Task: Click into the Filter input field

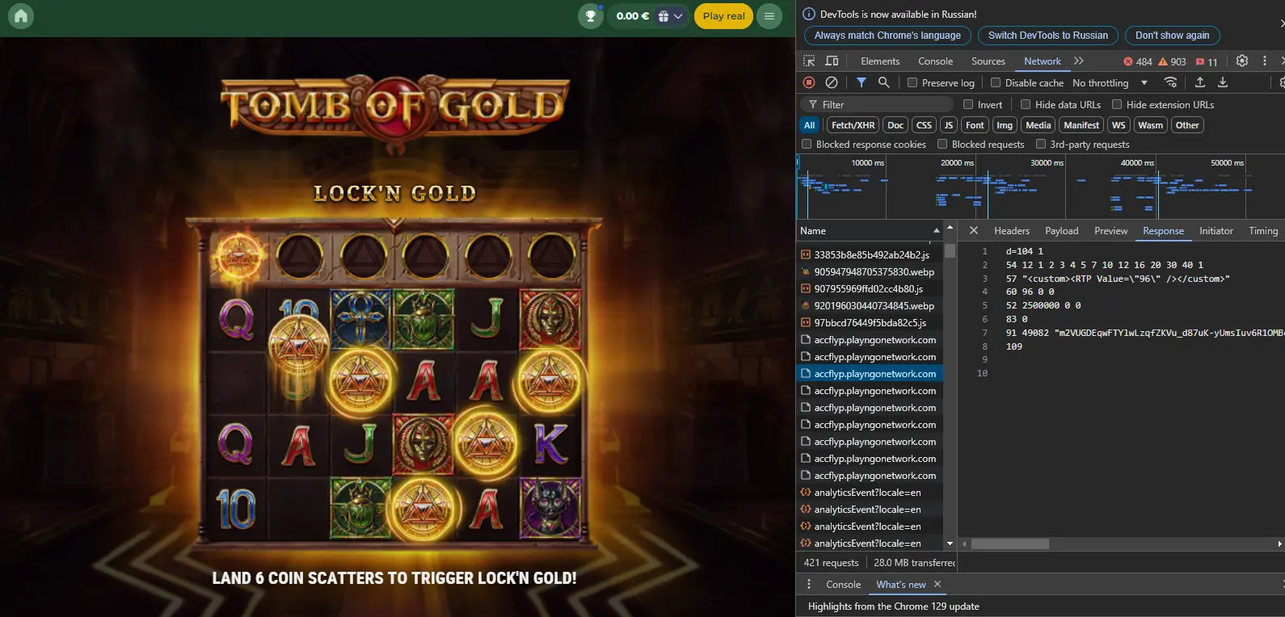Action: pyautogui.click(x=877, y=104)
